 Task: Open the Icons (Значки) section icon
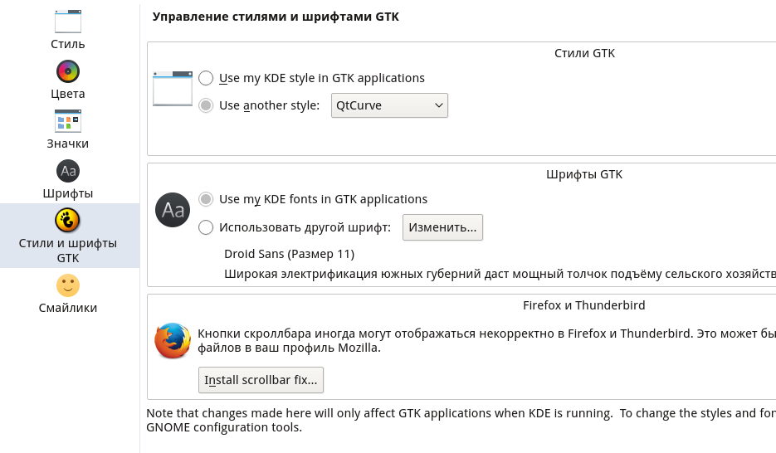68,121
